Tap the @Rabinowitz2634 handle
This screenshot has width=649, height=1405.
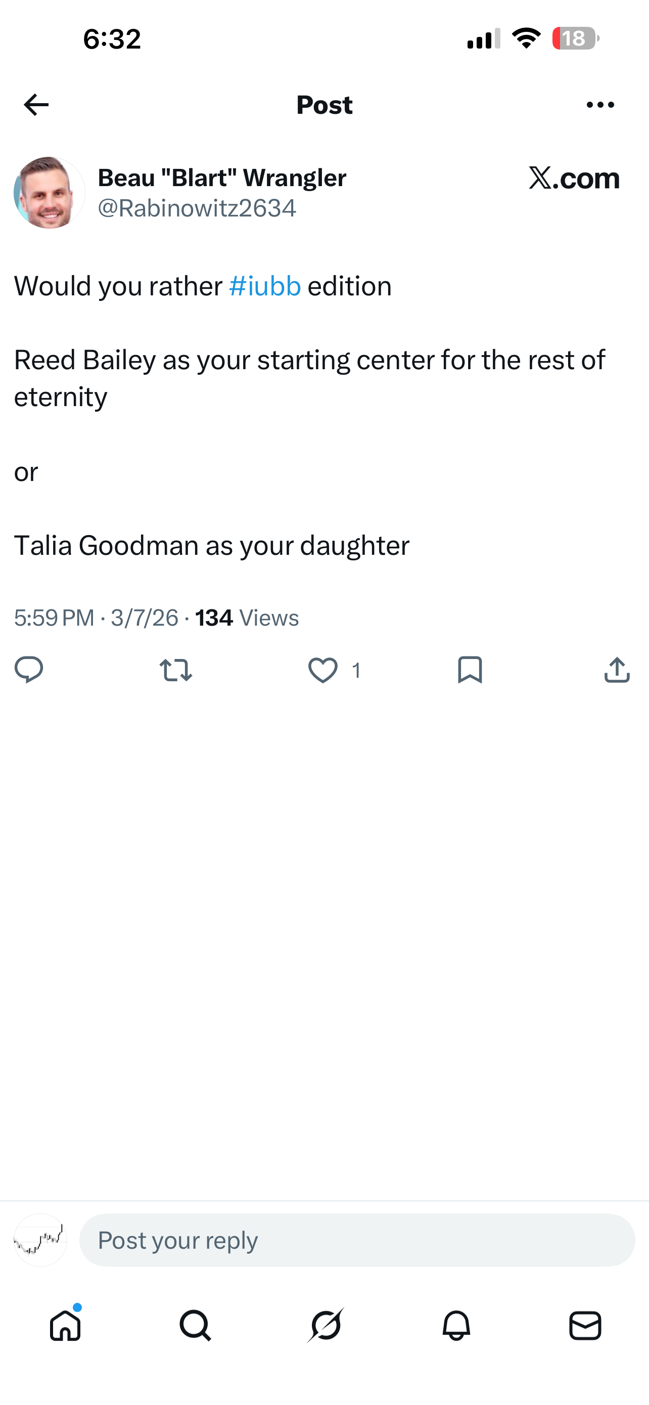click(x=197, y=208)
